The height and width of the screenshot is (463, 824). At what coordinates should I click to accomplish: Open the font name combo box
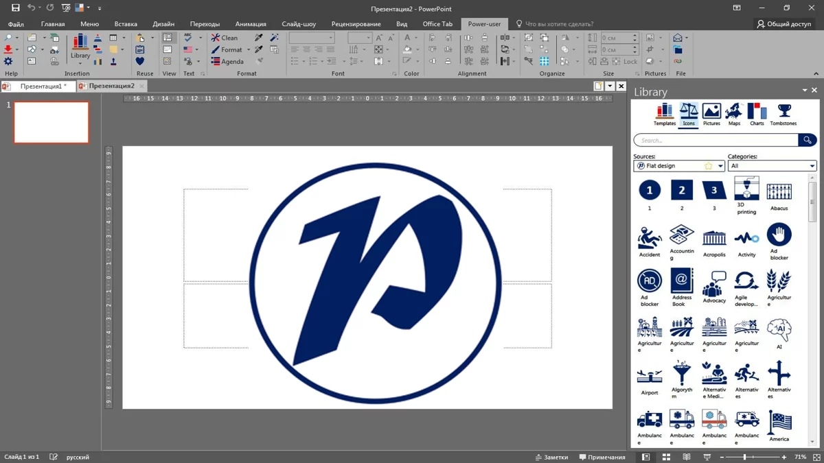click(x=312, y=38)
